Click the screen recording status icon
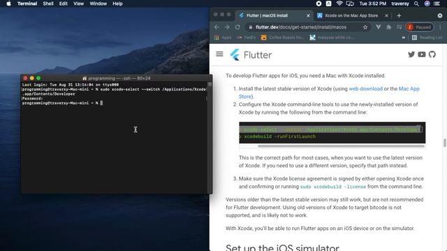 (318, 3)
